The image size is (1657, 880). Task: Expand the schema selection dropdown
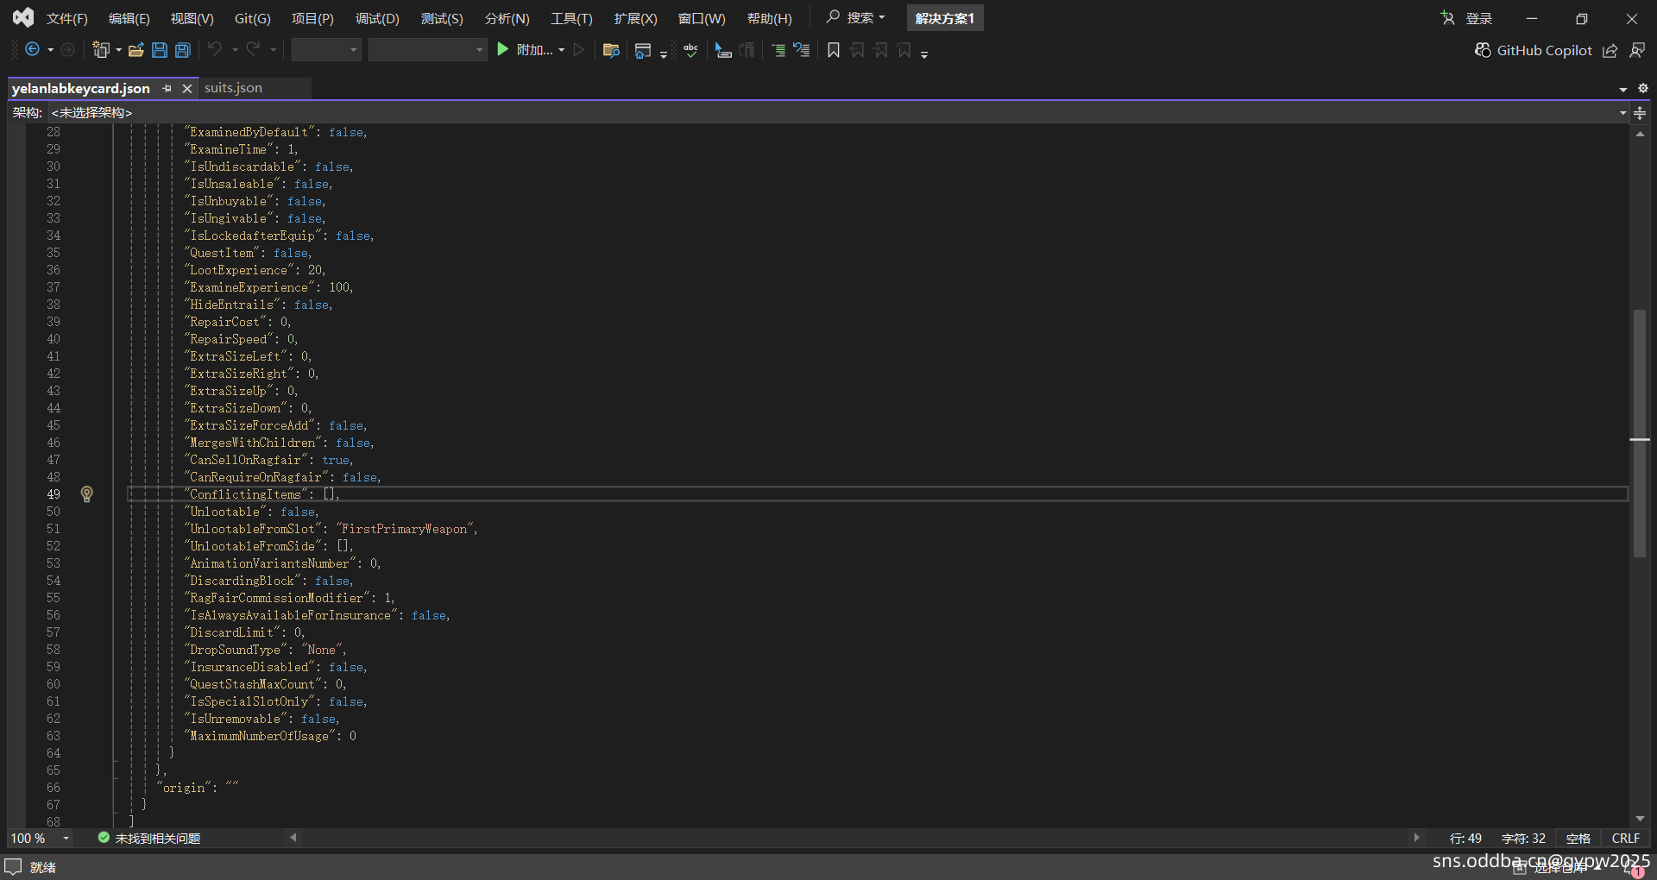1622,113
